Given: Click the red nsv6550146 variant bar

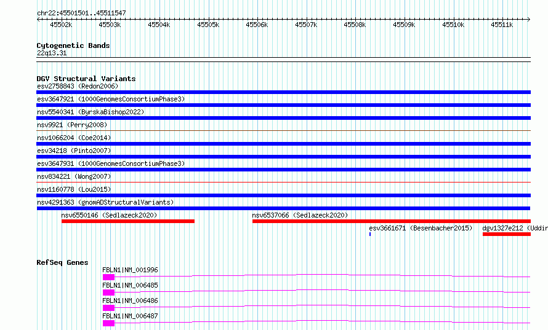Looking at the screenshot, I should pos(128,221).
